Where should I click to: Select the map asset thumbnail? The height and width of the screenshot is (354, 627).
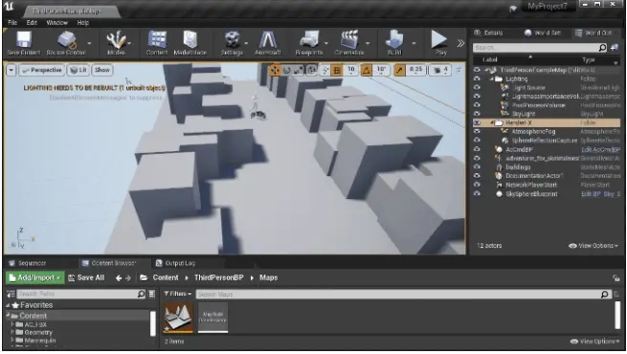[178, 318]
